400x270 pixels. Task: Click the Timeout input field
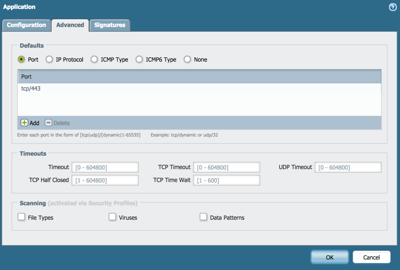pyautogui.click(x=105, y=168)
